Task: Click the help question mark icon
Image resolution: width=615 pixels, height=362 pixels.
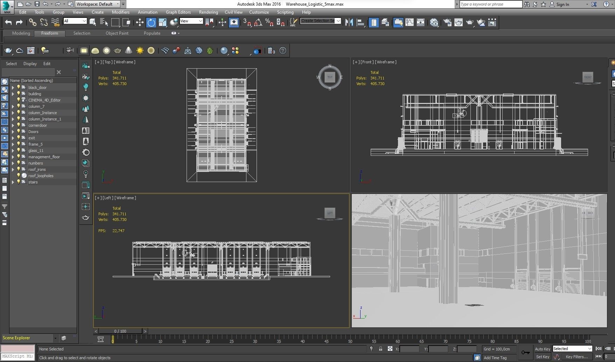Action: [x=283, y=51]
